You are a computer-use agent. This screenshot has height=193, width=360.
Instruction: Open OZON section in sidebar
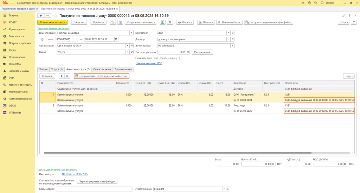pos(12,105)
